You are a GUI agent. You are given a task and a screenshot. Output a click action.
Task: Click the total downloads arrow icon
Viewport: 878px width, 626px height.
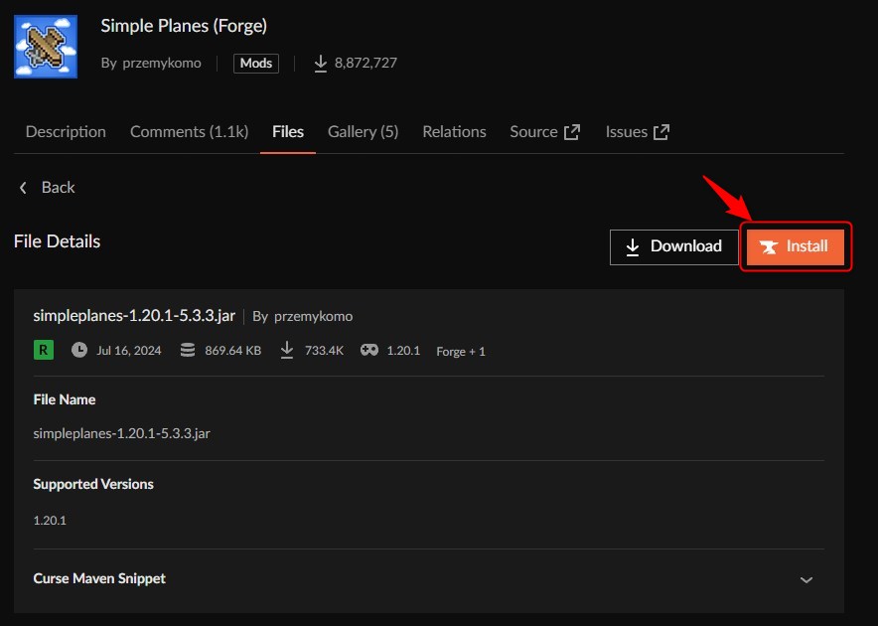(x=320, y=64)
